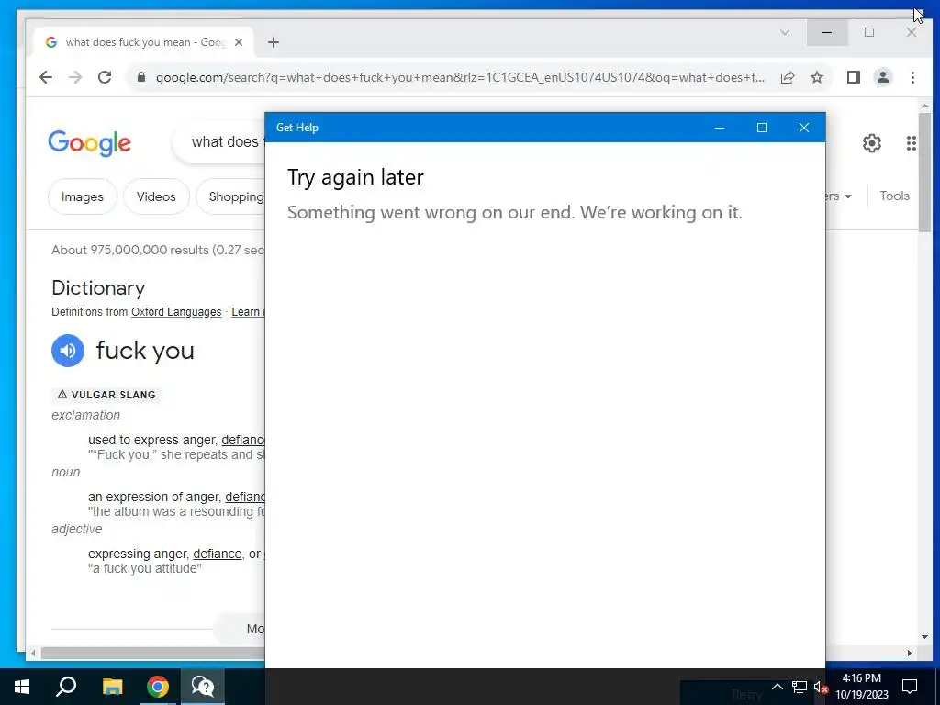Screen dimensions: 940x705
Task: Filter results by Videos
Action: coord(156,196)
